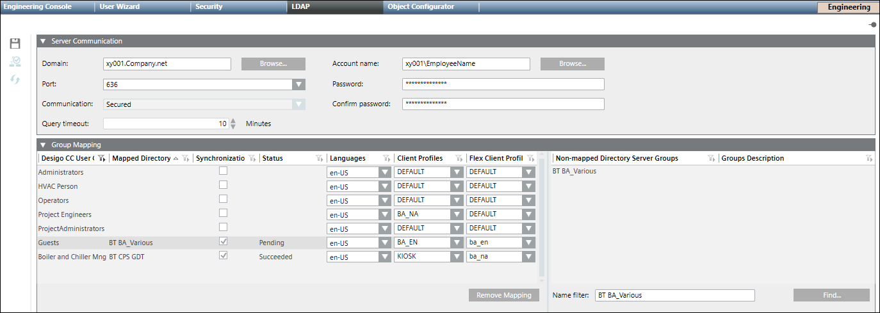Open filter on Status column header

(x=318, y=158)
